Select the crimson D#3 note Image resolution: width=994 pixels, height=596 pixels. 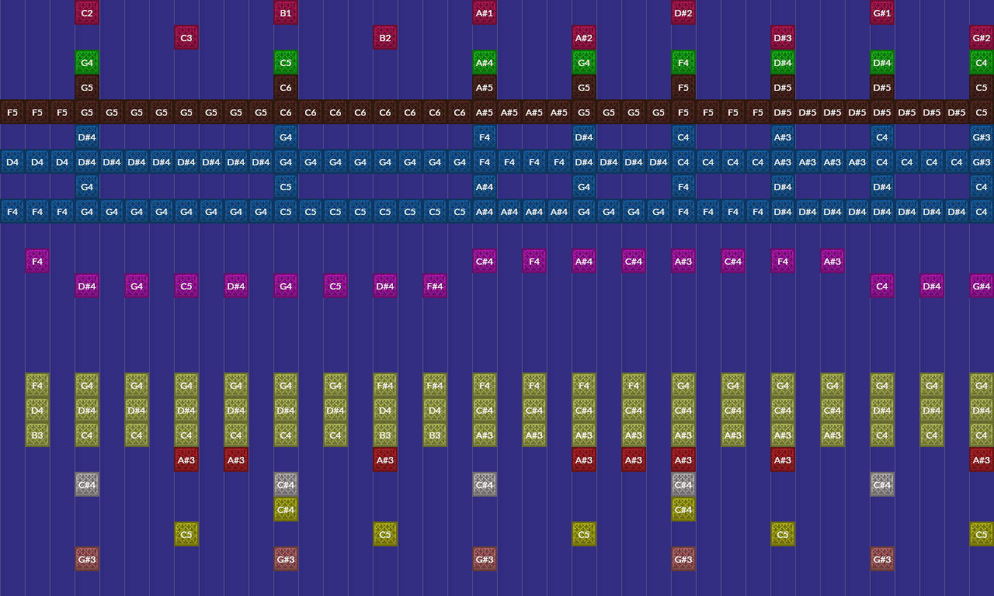coord(783,38)
